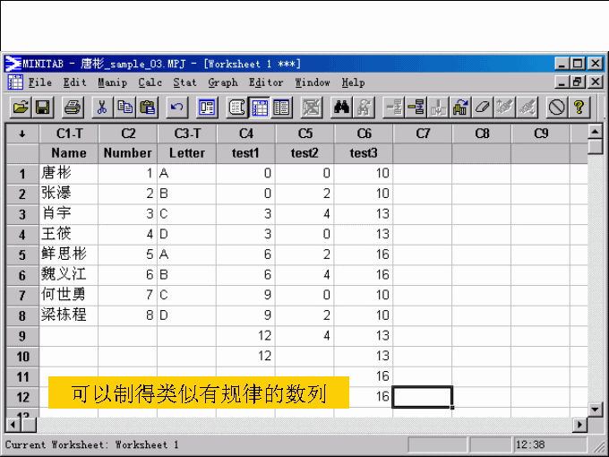
Task: Open the Graph menu
Action: pos(222,82)
